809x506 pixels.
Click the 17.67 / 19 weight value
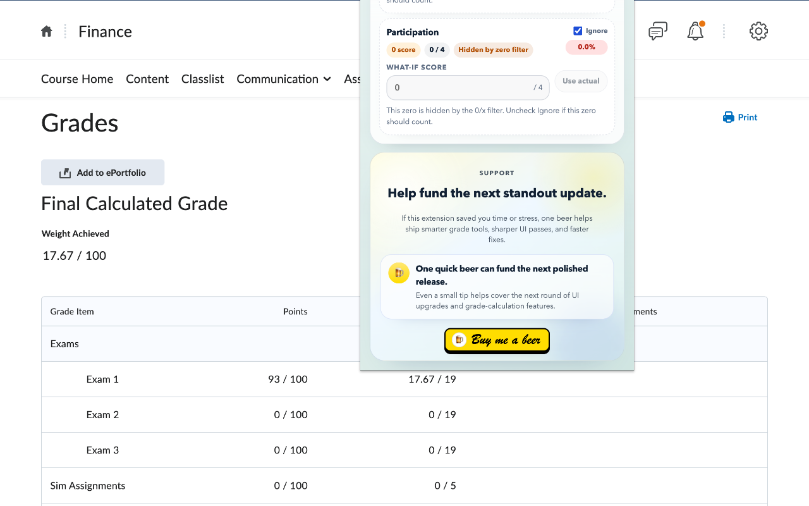[x=432, y=379]
